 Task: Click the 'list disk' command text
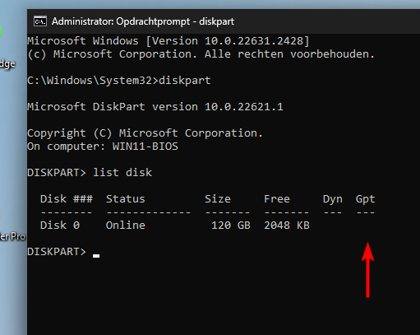122,173
